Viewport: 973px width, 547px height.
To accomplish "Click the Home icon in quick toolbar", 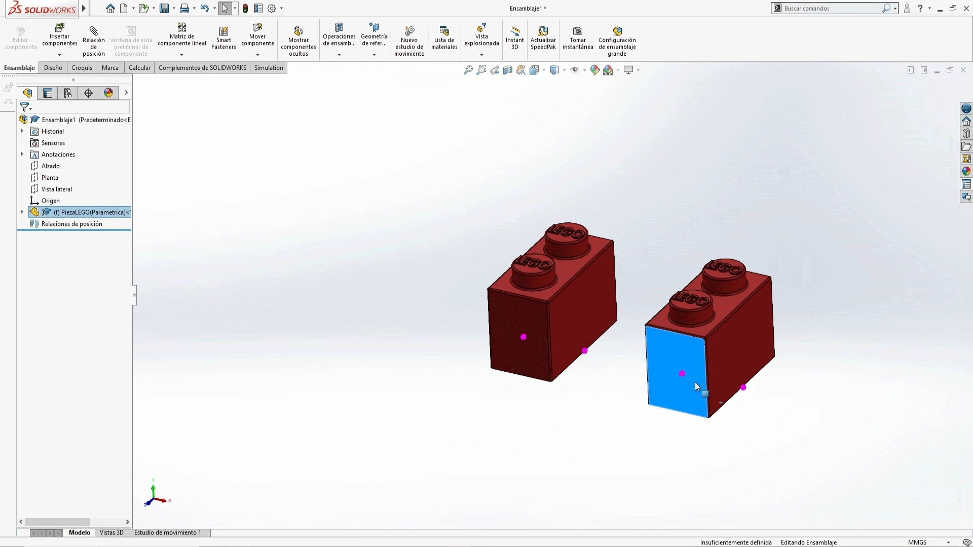I will coord(110,8).
